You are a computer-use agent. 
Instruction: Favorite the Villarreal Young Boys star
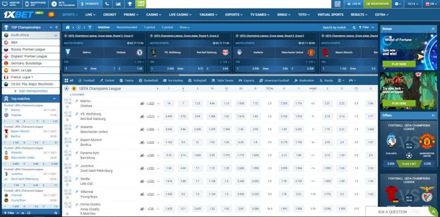pos(67,197)
